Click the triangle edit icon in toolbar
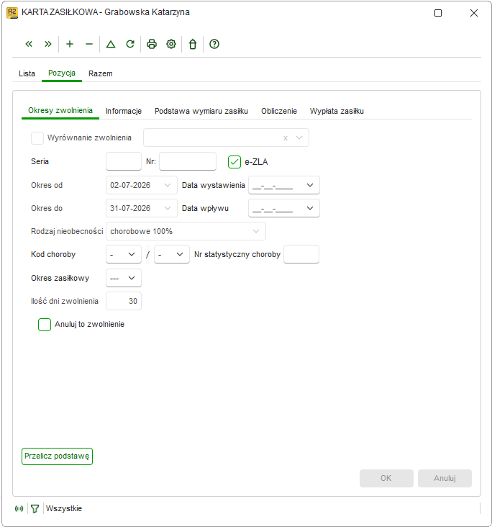The height and width of the screenshot is (527, 492). click(111, 44)
